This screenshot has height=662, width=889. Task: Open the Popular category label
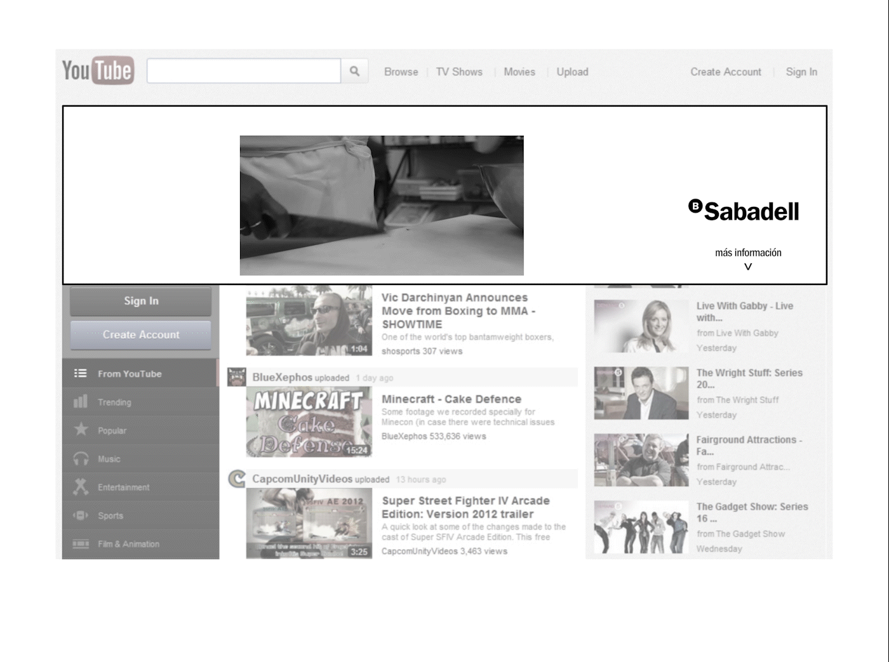[112, 430]
